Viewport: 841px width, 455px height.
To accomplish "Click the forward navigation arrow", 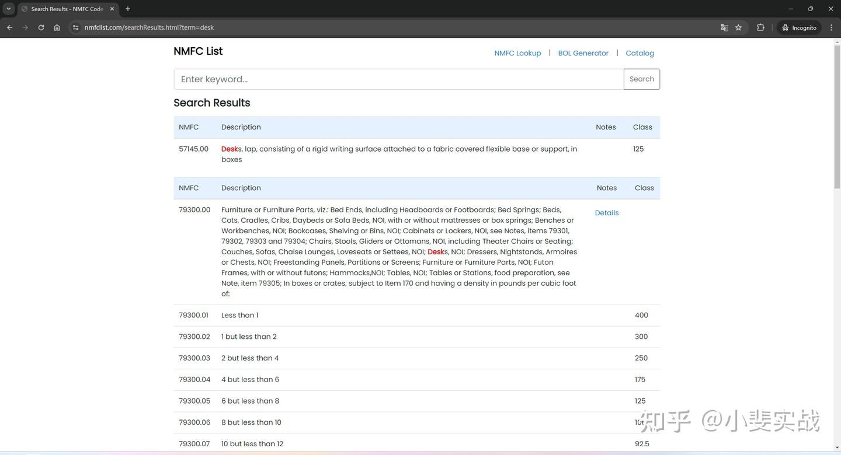I will [x=25, y=27].
